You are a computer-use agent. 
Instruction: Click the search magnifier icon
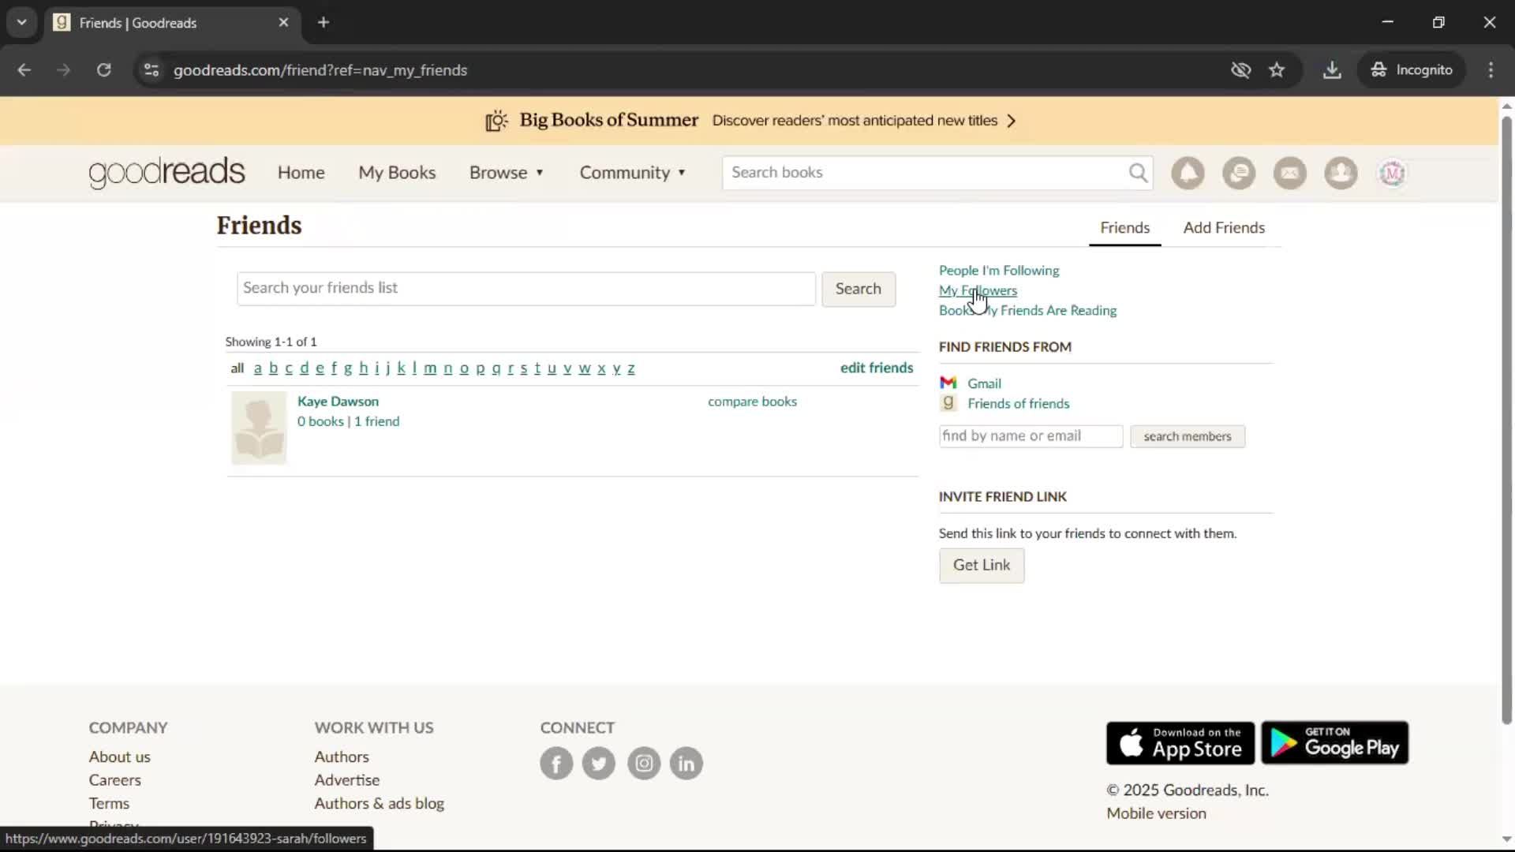point(1138,173)
